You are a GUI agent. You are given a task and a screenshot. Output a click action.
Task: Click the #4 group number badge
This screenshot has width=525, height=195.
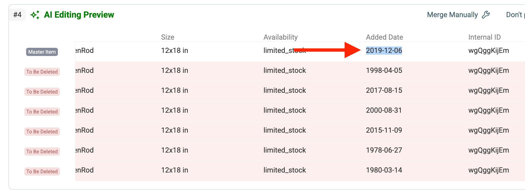pyautogui.click(x=17, y=15)
